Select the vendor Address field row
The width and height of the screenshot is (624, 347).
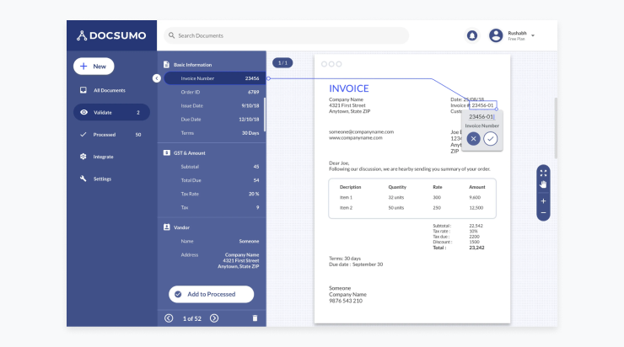pos(215,260)
